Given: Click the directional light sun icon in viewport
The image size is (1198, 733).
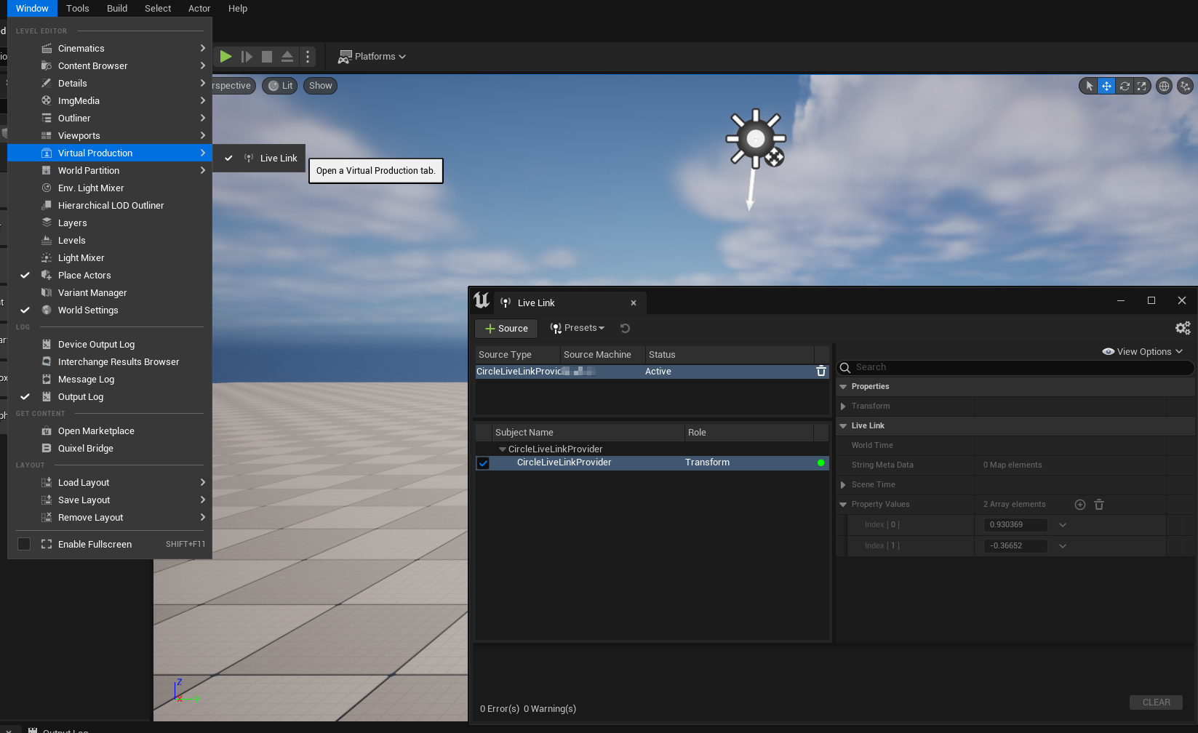Looking at the screenshot, I should click(x=756, y=138).
